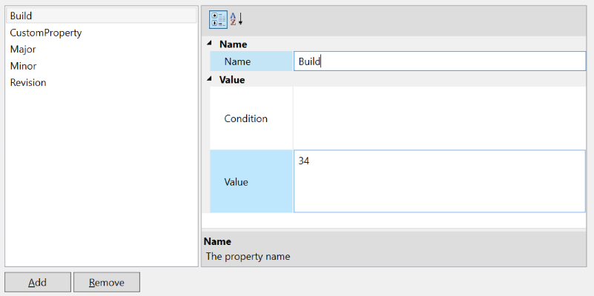Select the highlighted Value property row label
Screen dimensions: 594x296
coord(236,181)
